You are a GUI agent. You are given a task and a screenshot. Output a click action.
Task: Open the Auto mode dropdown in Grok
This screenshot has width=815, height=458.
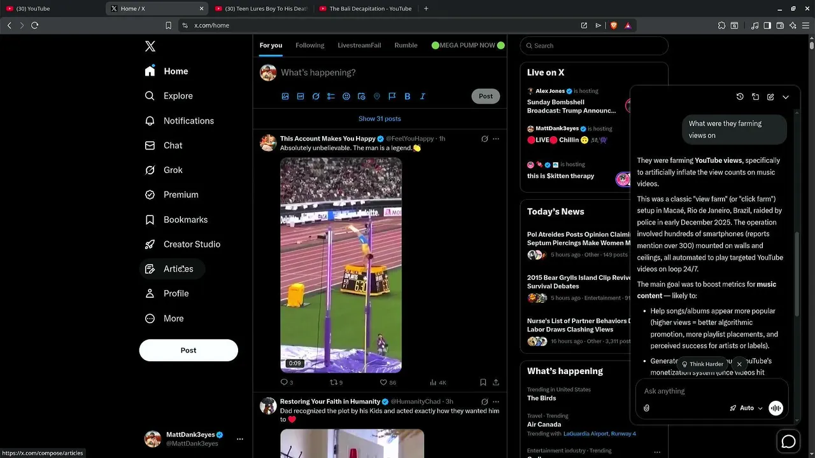(746, 408)
